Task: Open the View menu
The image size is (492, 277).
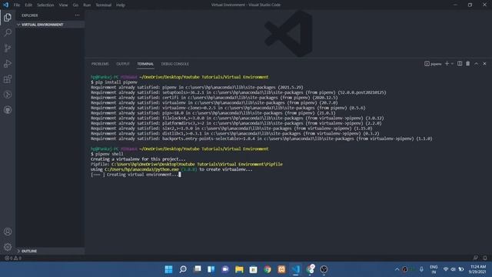Action: pos(63,5)
